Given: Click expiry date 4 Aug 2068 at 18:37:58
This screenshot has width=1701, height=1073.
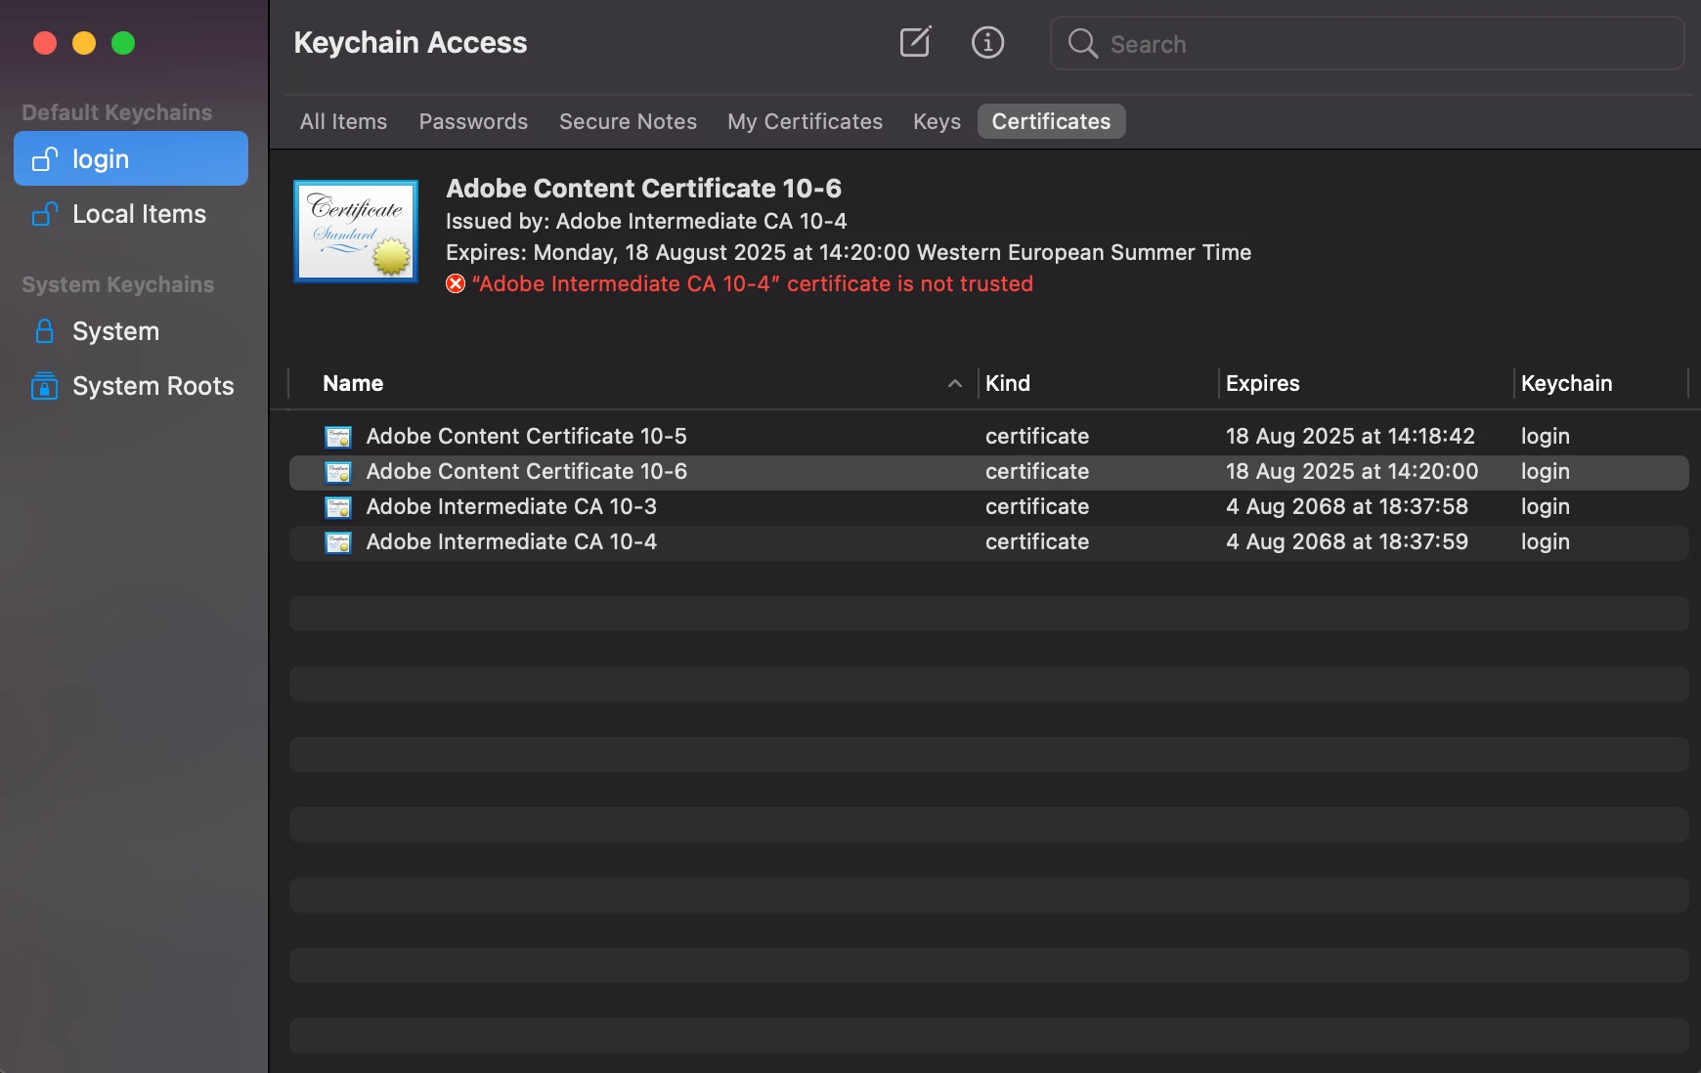Looking at the screenshot, I should [1347, 506].
